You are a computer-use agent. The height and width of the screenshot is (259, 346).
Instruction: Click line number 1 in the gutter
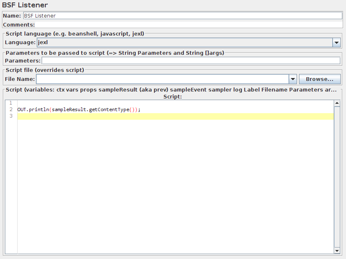11,103
